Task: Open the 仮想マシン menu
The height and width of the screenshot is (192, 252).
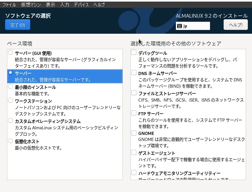Action: pos(30,5)
